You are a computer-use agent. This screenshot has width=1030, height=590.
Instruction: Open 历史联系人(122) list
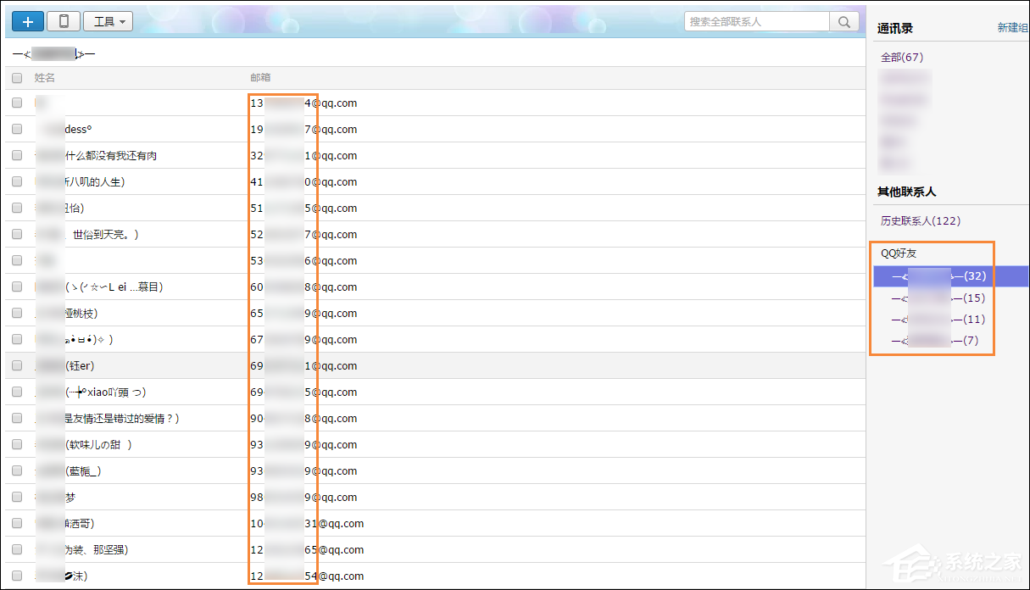pos(920,221)
